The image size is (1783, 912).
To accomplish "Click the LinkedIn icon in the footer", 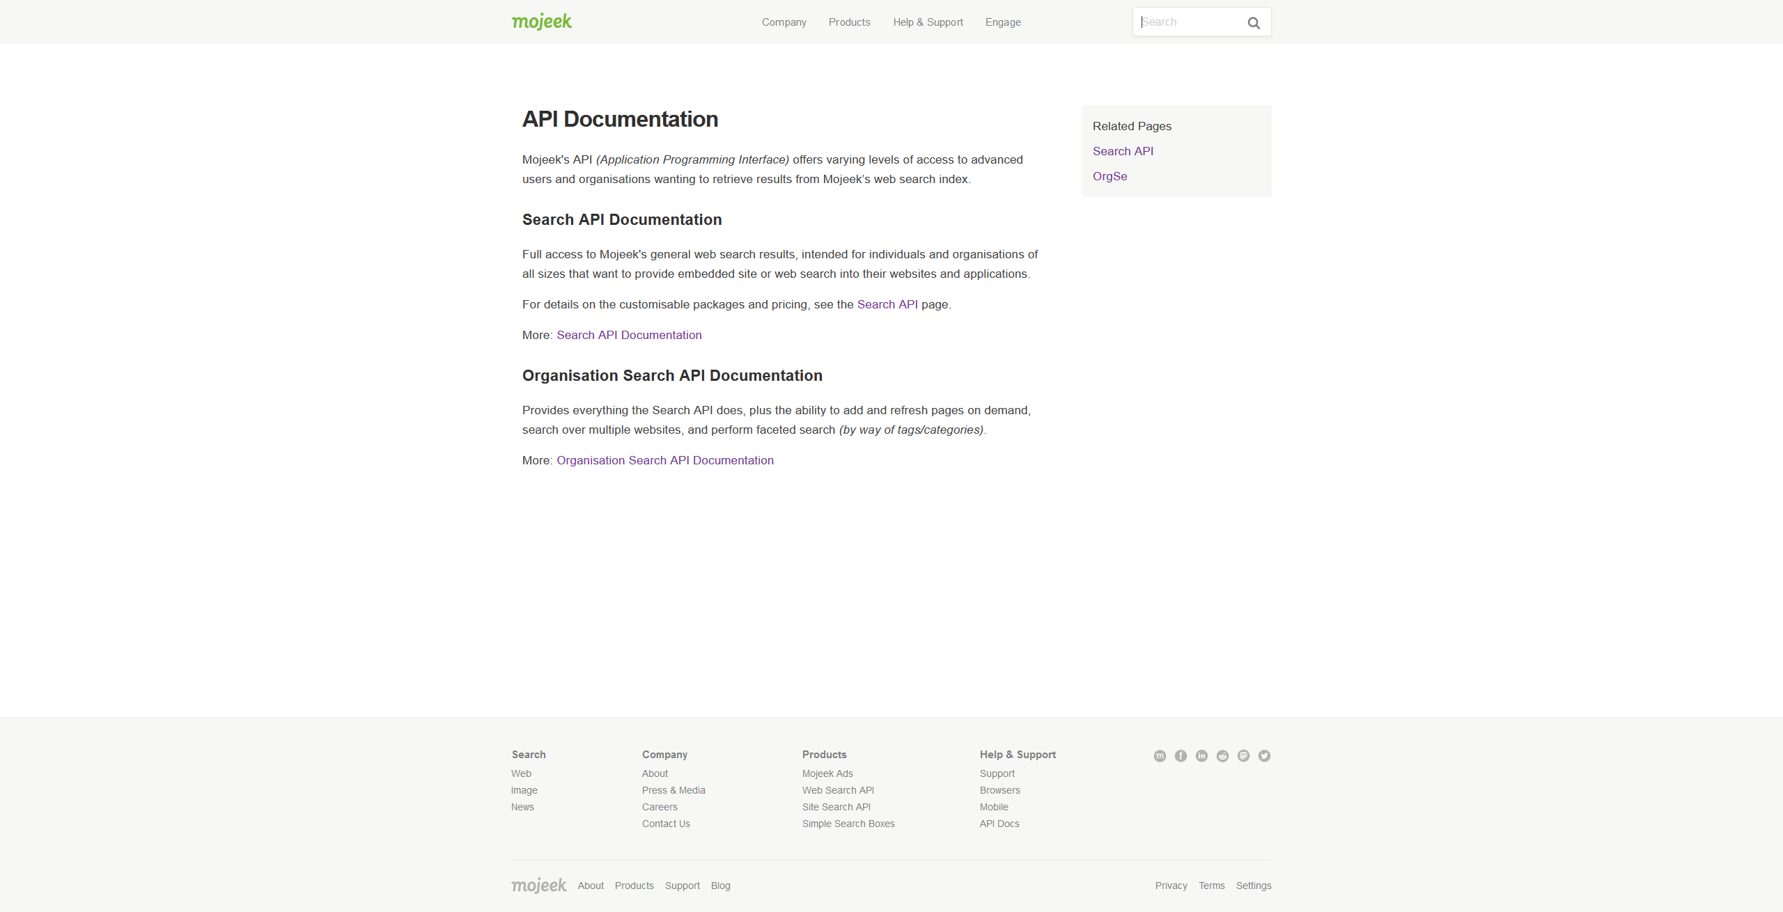I will [x=1201, y=756].
